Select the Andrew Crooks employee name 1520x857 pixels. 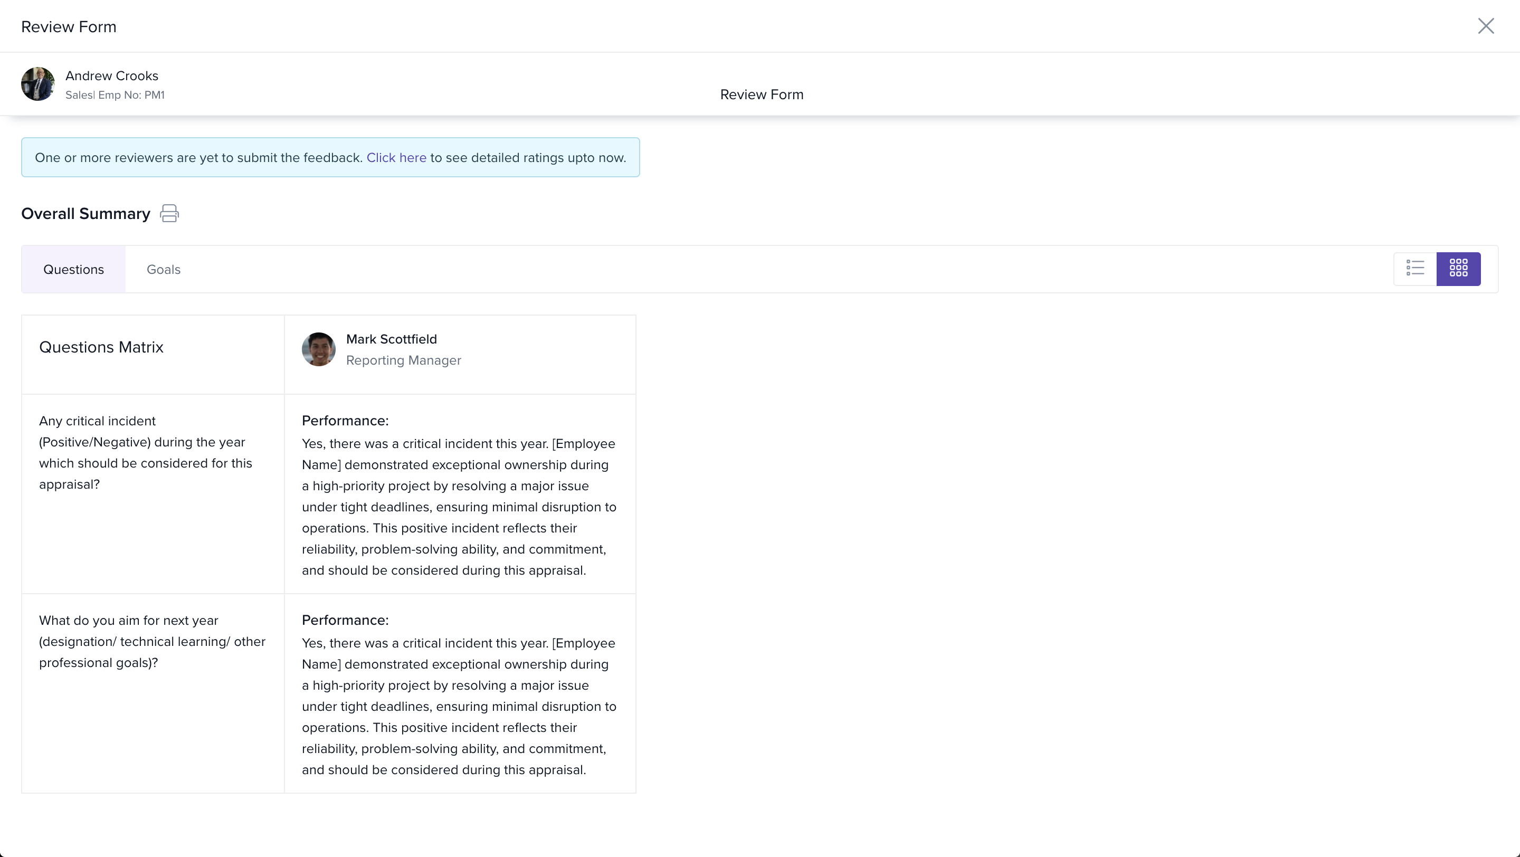pyautogui.click(x=112, y=76)
